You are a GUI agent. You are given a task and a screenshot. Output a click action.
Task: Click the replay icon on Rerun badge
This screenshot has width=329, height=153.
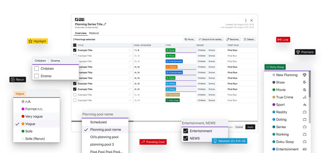pyautogui.click(x=13, y=80)
